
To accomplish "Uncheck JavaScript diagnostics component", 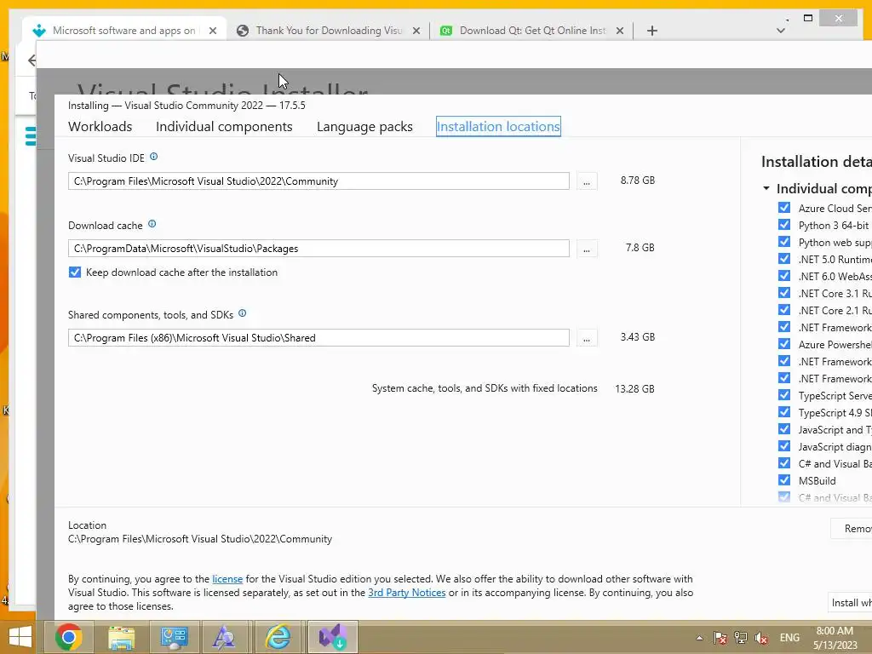I will (784, 446).
